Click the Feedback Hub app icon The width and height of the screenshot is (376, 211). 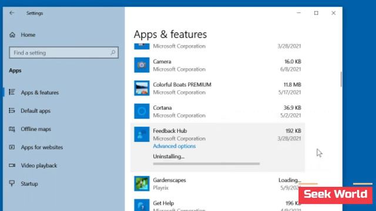142,134
